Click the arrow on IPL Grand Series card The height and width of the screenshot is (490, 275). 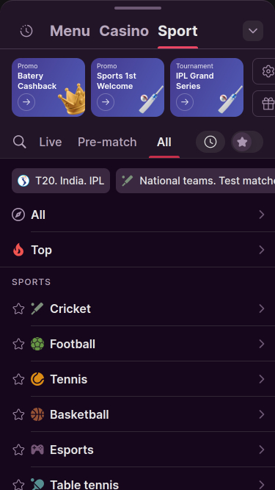185,102
